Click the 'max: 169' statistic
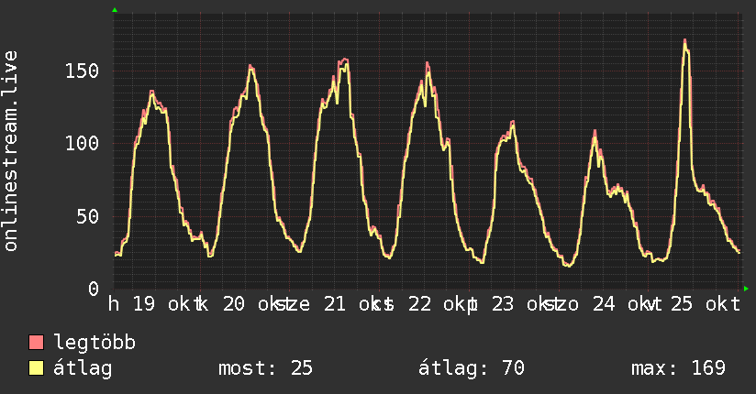This screenshot has height=394, width=756. (678, 368)
